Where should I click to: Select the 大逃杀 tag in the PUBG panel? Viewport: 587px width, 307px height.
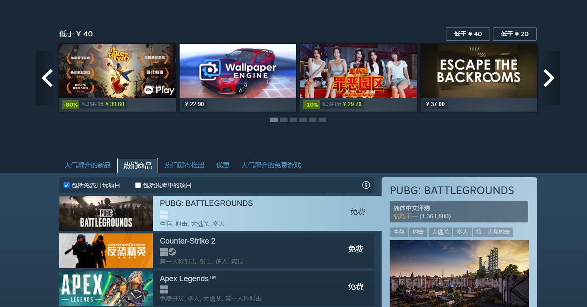pos(440,232)
